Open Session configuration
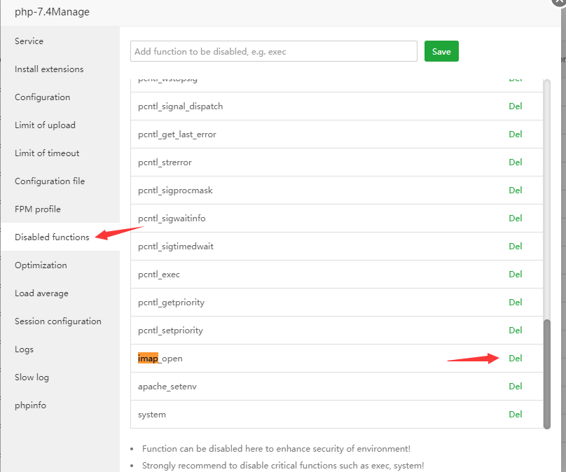566x472 pixels. coord(58,321)
